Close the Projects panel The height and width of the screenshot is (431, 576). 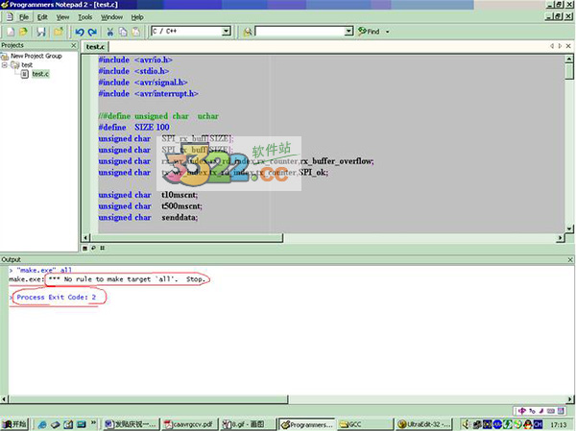(74, 45)
